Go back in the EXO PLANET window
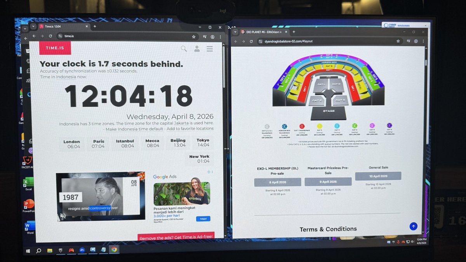The width and height of the screenshot is (466, 262). point(236,41)
